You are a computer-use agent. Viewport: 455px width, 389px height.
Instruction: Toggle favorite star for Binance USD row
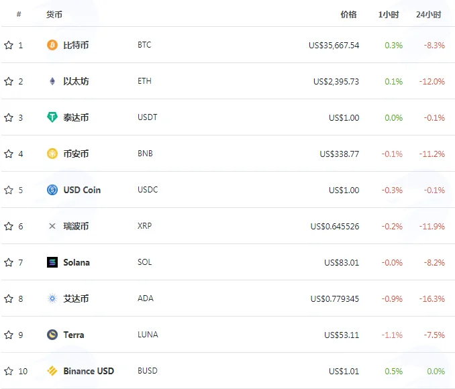click(9, 371)
